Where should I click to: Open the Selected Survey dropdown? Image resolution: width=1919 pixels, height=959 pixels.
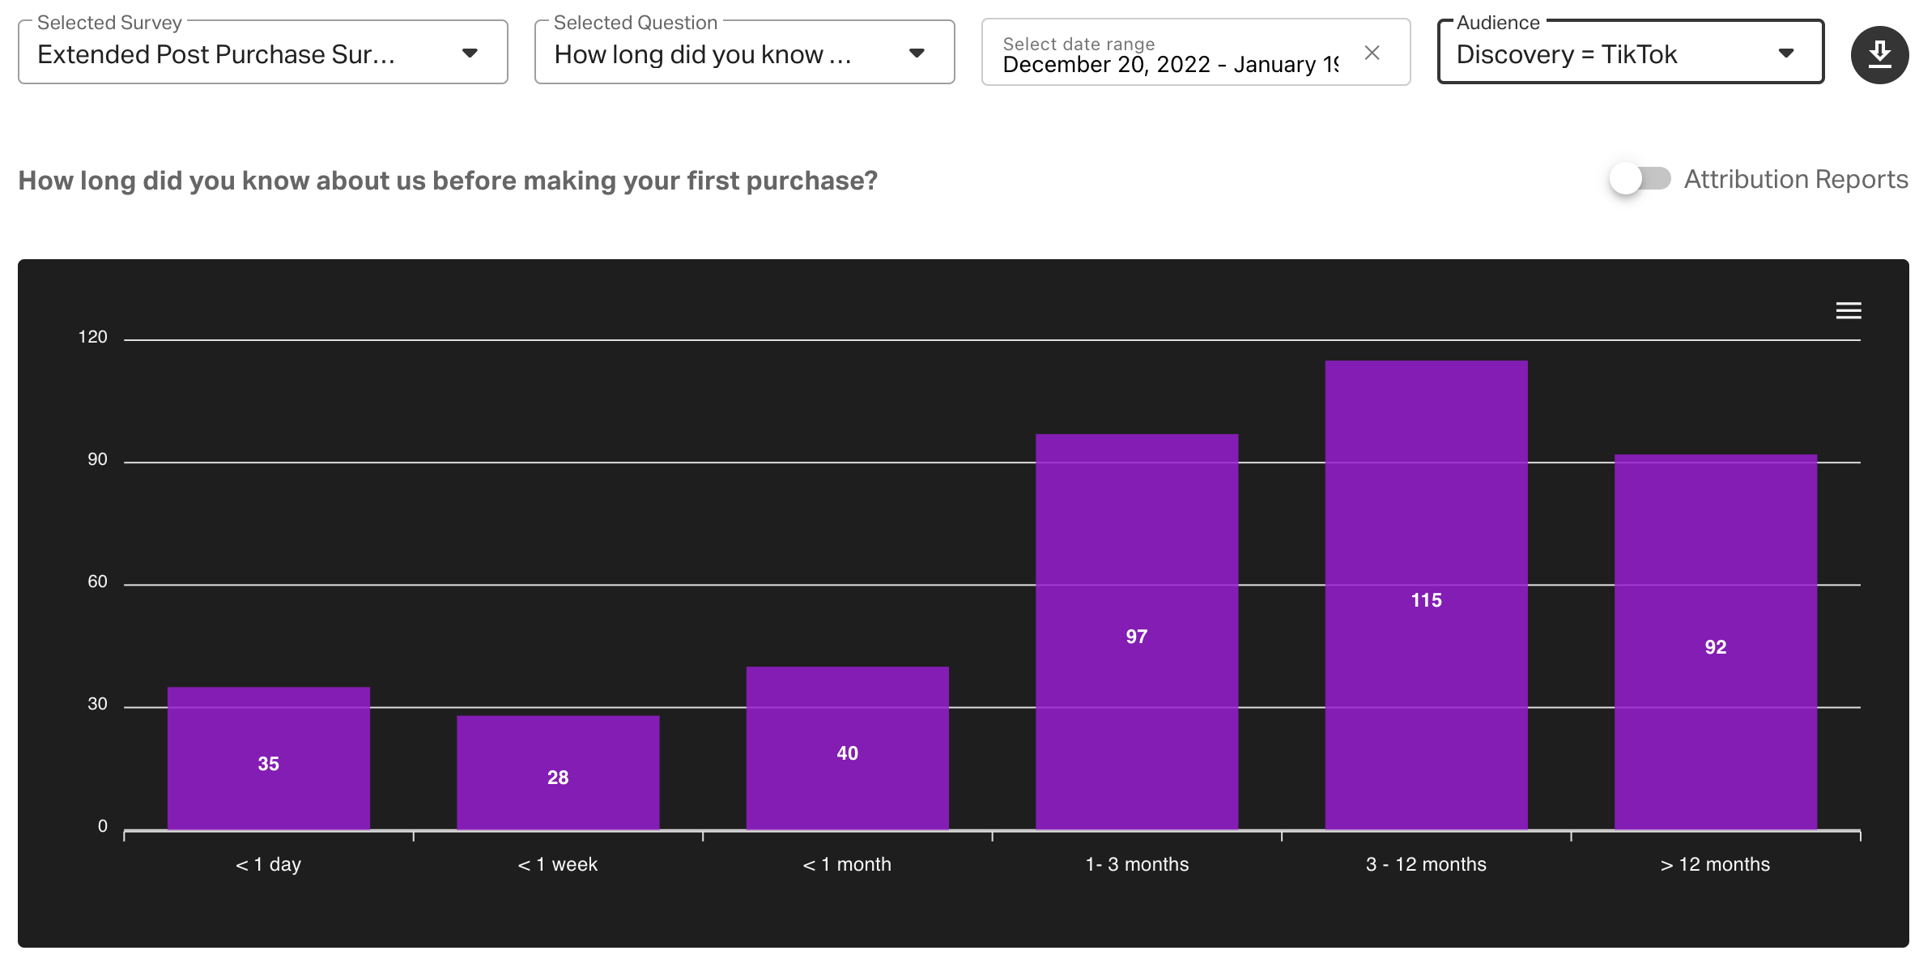pyautogui.click(x=263, y=53)
